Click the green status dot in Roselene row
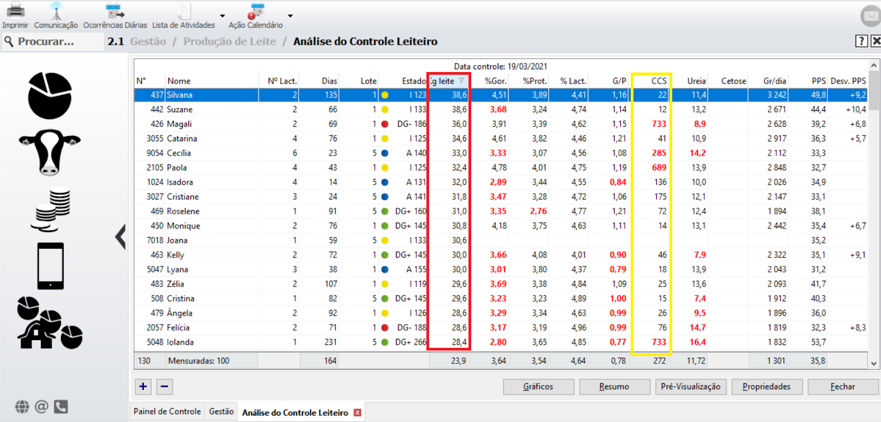 pyautogui.click(x=385, y=211)
